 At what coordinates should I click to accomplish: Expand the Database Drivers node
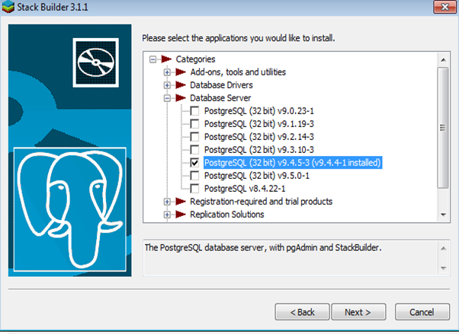167,85
